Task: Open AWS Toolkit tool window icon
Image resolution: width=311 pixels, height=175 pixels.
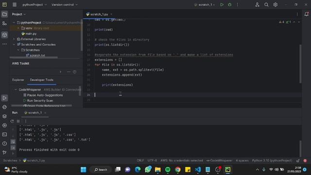Action: 4,35
